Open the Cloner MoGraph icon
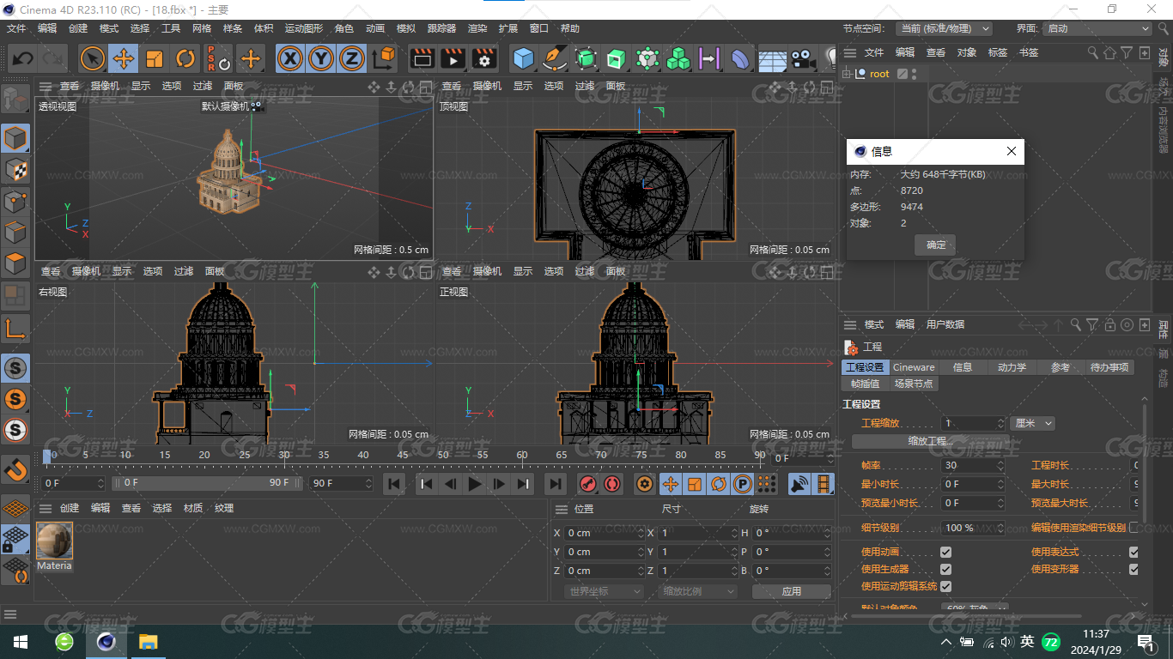 coord(678,58)
